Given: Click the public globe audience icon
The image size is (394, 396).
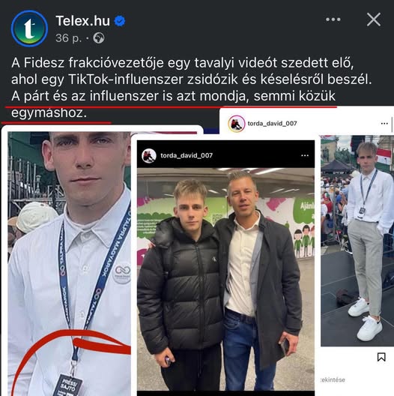Looking at the screenshot, I should coord(99,38).
